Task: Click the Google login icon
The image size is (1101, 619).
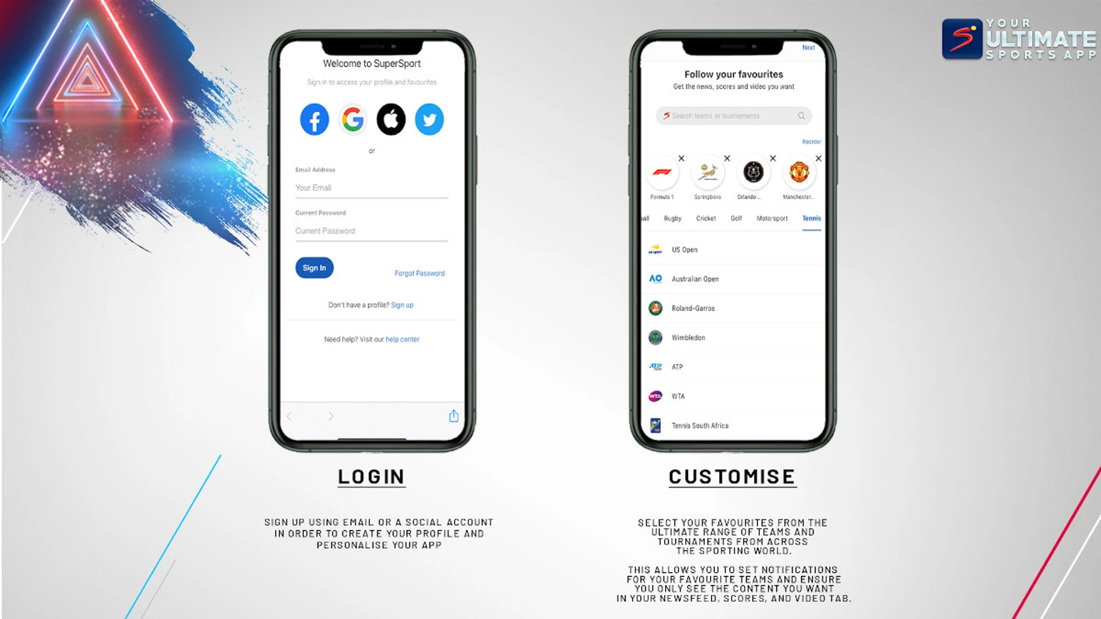Action: click(352, 119)
